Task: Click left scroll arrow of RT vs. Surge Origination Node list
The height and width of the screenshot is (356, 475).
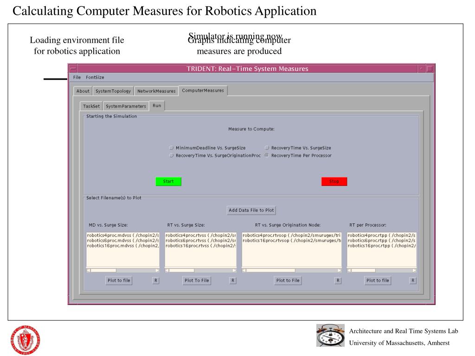Action: pyautogui.click(x=244, y=270)
